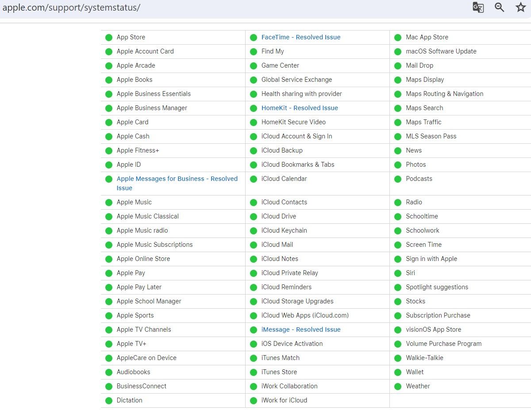Open the iMessage - Resolved Issue link
This screenshot has height=410, width=531.
tap(300, 330)
